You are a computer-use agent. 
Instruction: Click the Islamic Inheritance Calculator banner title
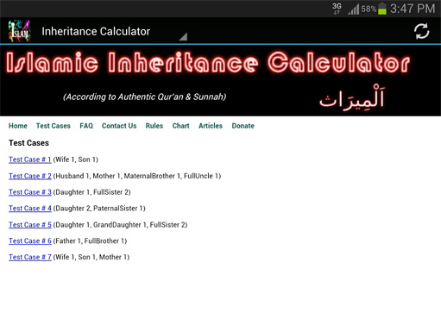(x=208, y=62)
